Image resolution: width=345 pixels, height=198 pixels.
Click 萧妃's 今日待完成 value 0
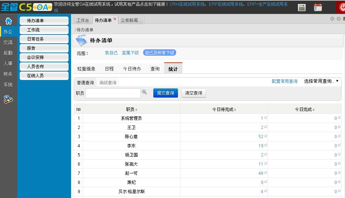point(262,182)
